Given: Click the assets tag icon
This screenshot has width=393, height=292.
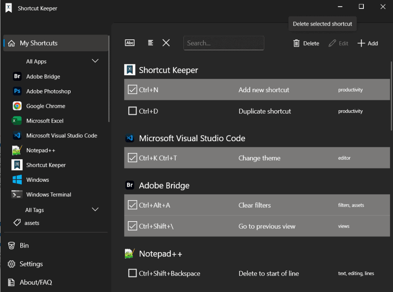Looking at the screenshot, I should point(17,222).
